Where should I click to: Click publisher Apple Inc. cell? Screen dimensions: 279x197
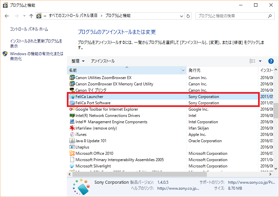(197, 135)
